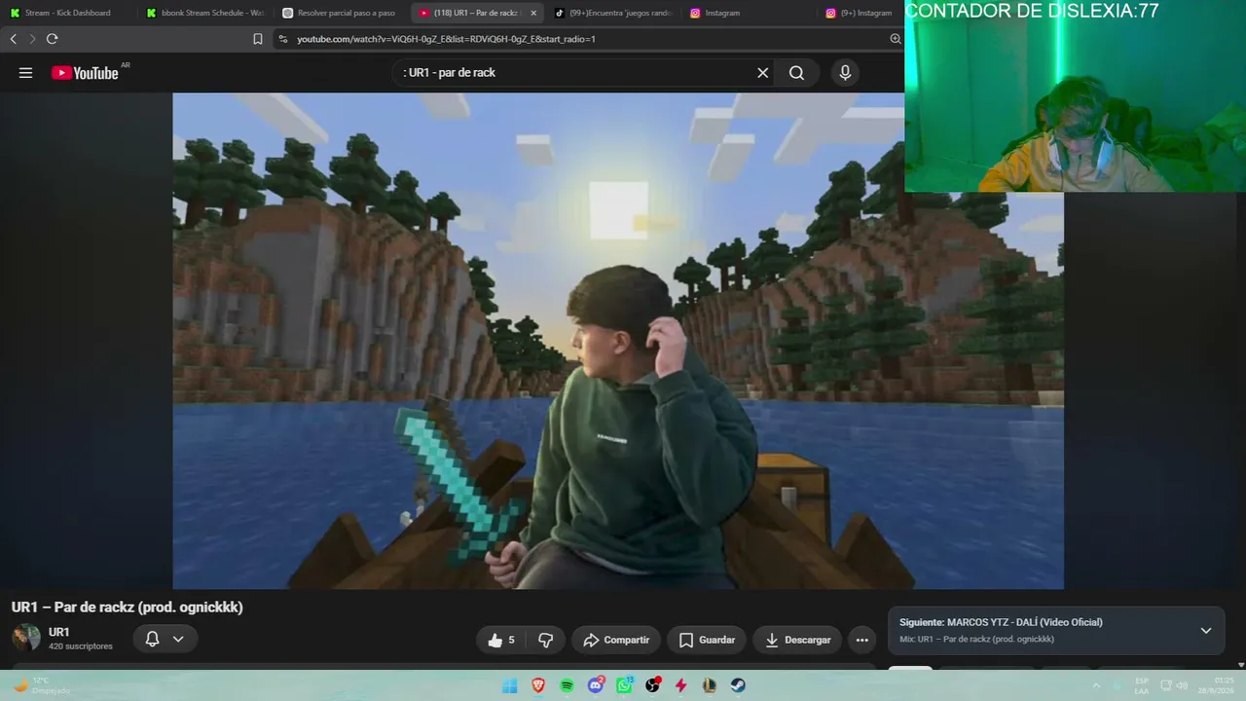Viewport: 1246px width, 701px height.
Task: Expand the Siguiente mix playlist panel
Action: [x=1206, y=630]
